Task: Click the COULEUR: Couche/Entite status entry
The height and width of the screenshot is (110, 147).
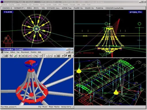Action: point(114,8)
